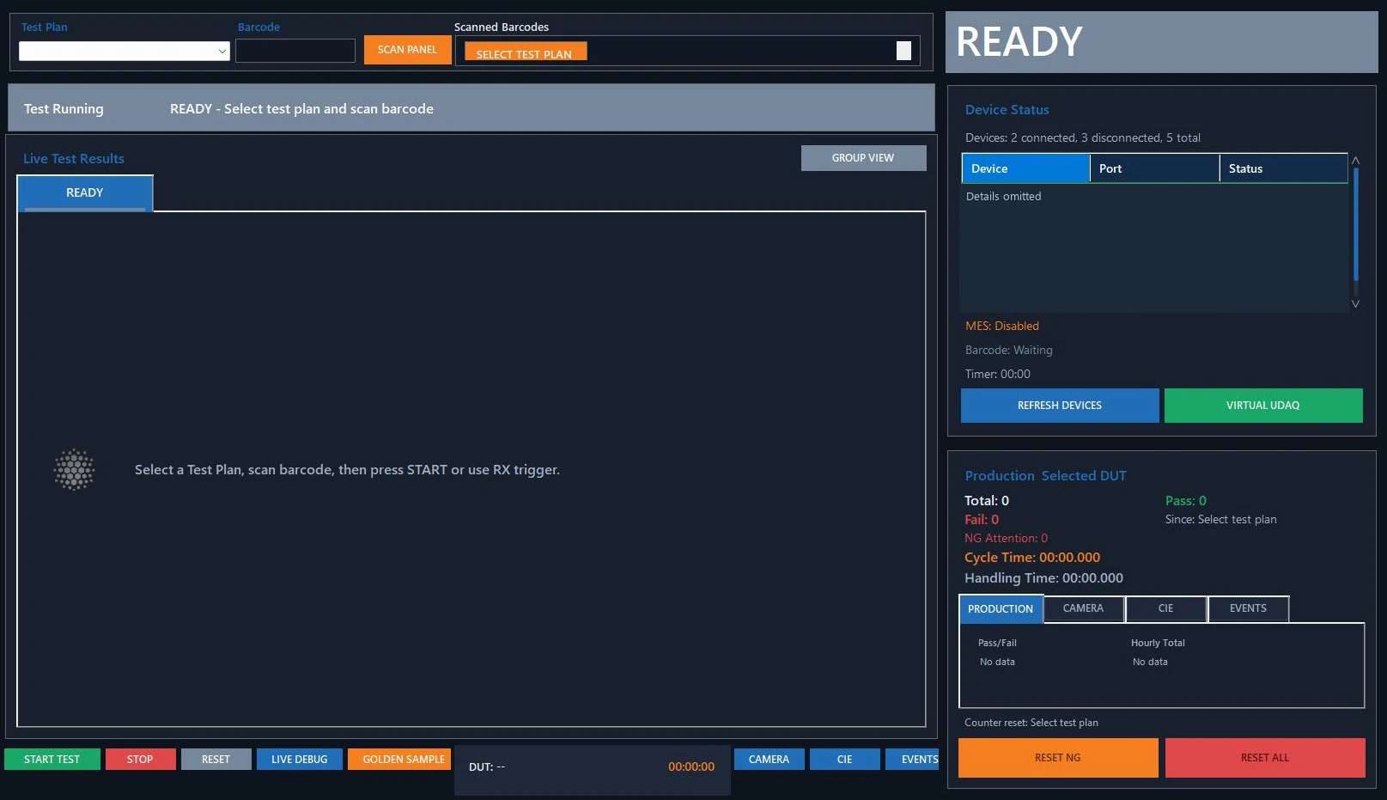
Task: Click the 'DUT: --' label
Action: 487,767
